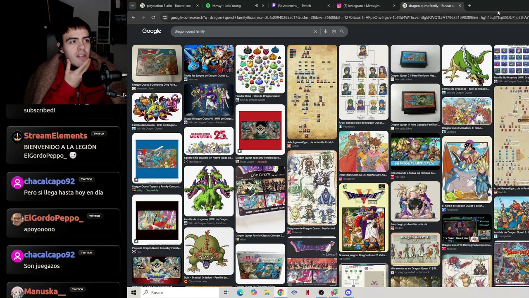Switch to Google Chrome in taskbar

[x=281, y=293]
